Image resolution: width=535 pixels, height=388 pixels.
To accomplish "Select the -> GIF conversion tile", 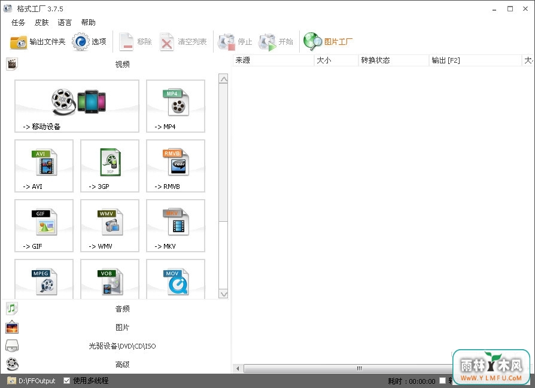I will [x=44, y=226].
